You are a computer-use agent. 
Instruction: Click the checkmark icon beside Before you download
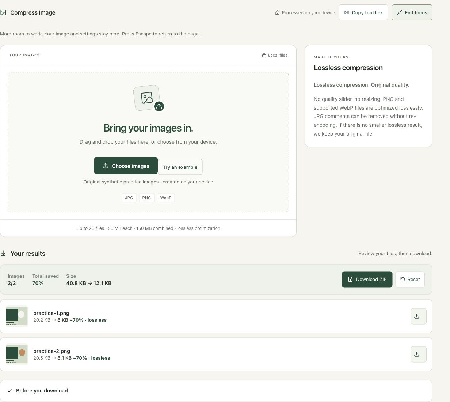click(x=10, y=391)
